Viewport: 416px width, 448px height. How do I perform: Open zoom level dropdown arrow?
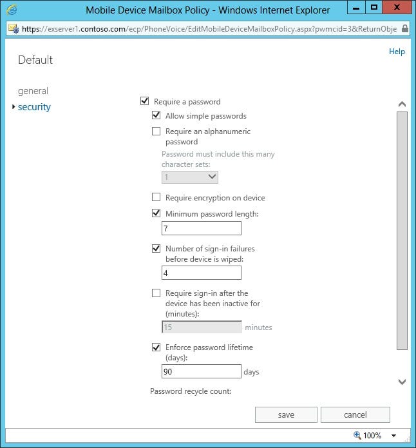tap(393, 435)
